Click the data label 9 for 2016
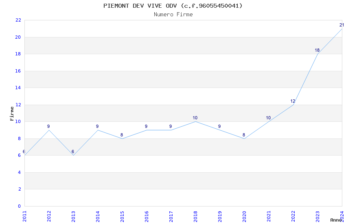 pyautogui.click(x=146, y=126)
